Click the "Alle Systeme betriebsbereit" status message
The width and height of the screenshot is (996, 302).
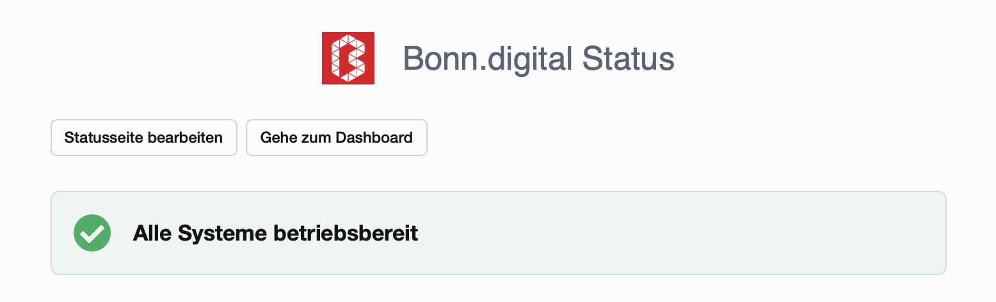(x=275, y=234)
